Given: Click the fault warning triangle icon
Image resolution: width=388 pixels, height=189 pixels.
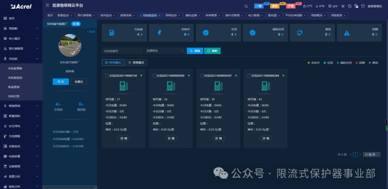Looking at the screenshot, I should click(x=346, y=33).
